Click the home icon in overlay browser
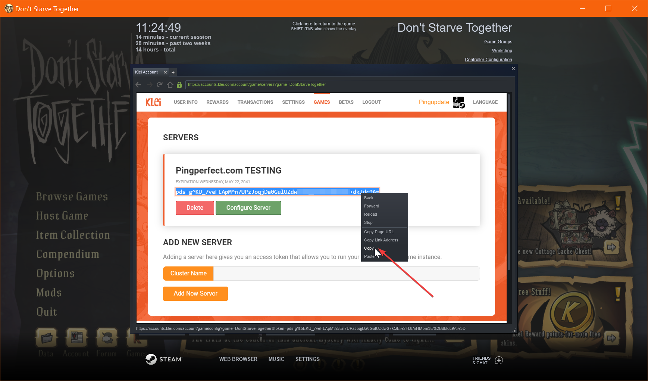Image resolution: width=648 pixels, height=381 pixels. pyautogui.click(x=170, y=85)
